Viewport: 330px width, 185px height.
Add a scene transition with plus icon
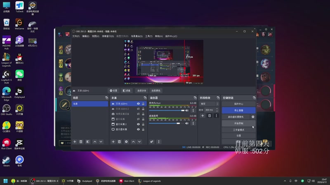[203, 116]
